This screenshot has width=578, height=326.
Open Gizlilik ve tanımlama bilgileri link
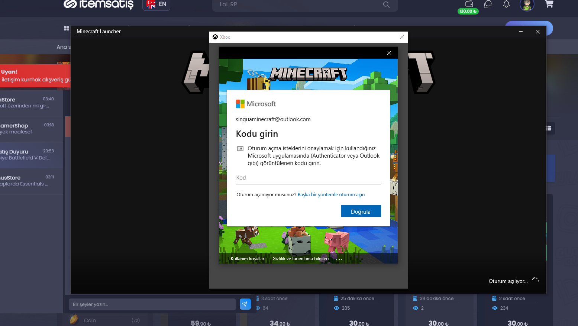click(301, 259)
